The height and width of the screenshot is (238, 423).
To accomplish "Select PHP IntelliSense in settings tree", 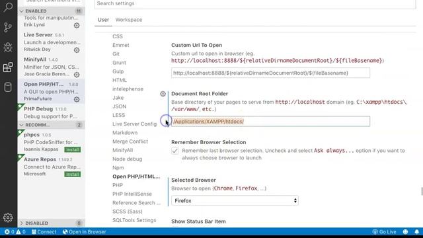I will [132, 194].
